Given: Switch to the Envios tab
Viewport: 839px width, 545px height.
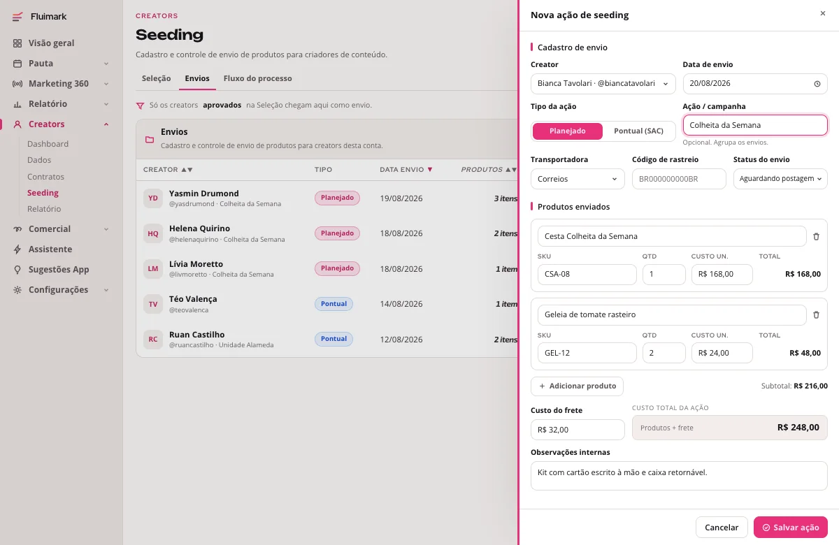Looking at the screenshot, I should pyautogui.click(x=197, y=79).
